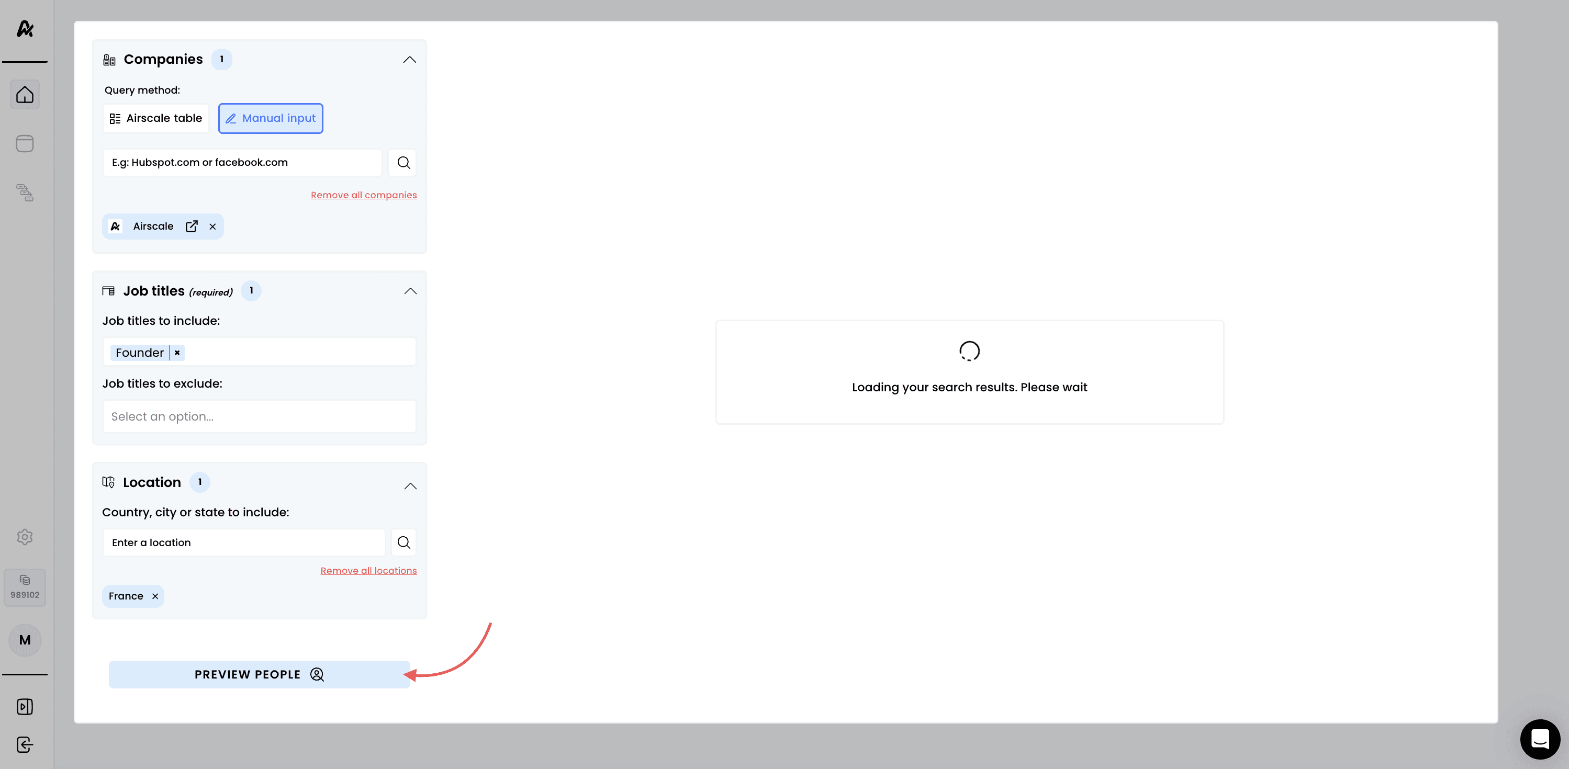Collapse the Location section
Viewport: 1569px width, 769px height.
point(410,486)
